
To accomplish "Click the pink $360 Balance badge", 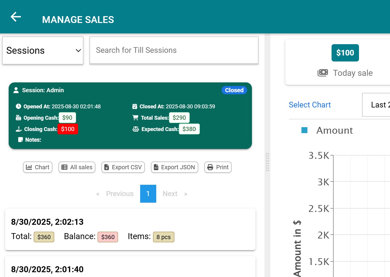I will click(108, 237).
